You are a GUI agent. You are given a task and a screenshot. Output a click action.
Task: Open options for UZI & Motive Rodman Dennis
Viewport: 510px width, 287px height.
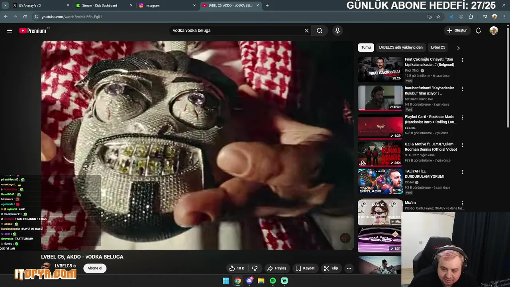463,145
